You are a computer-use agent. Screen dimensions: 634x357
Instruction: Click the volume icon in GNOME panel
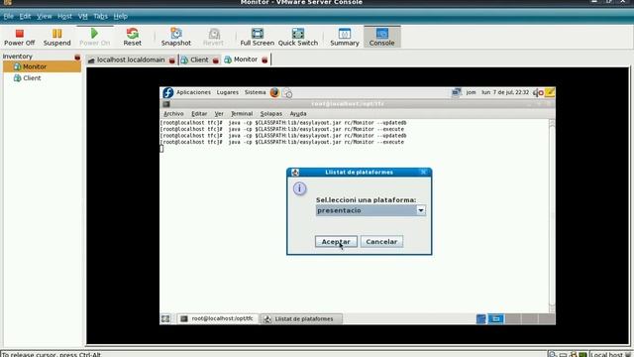tap(538, 92)
